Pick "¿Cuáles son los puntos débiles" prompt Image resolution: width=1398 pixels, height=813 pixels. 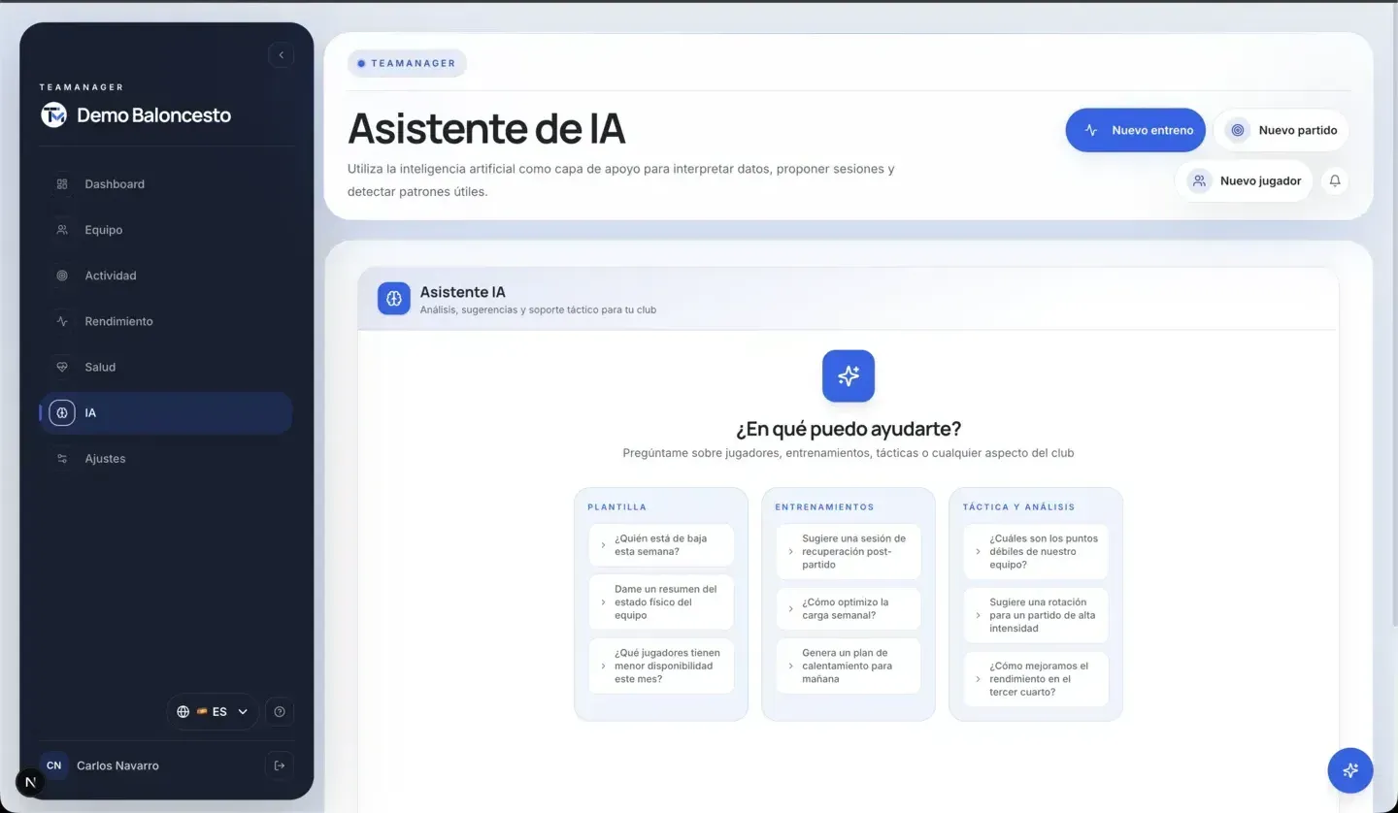pos(1036,551)
